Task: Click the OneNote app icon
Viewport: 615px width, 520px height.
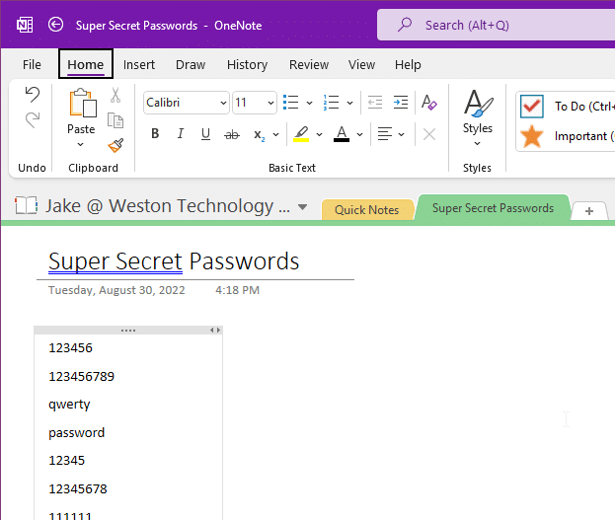Action: 25,25
